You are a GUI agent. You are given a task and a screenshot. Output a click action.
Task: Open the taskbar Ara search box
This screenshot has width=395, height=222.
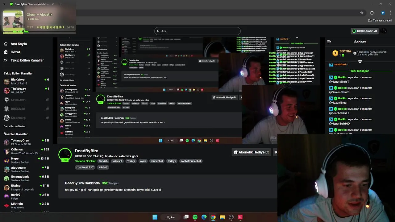[x=171, y=217]
